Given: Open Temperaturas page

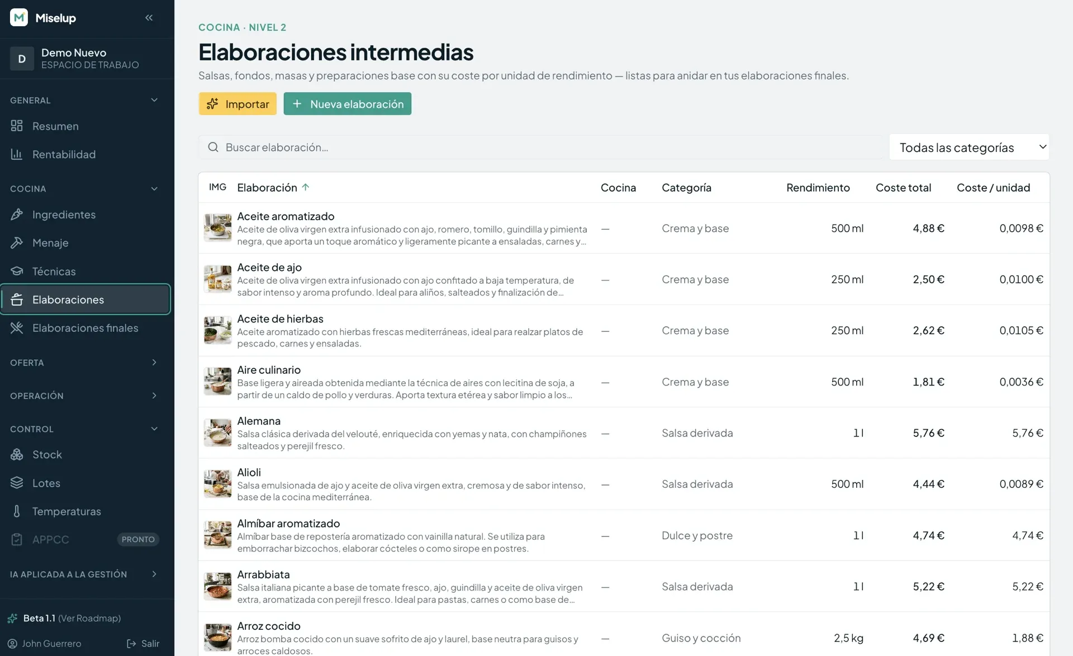Looking at the screenshot, I should click(x=86, y=511).
